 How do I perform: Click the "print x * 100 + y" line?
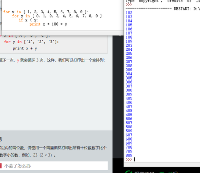coord(48,24)
